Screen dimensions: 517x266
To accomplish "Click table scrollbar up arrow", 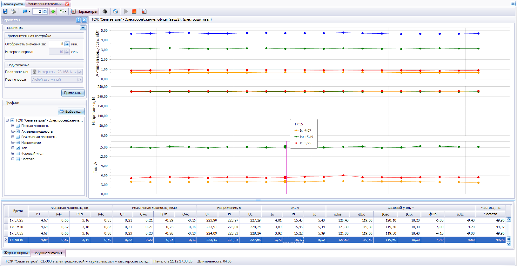I will [x=509, y=220].
